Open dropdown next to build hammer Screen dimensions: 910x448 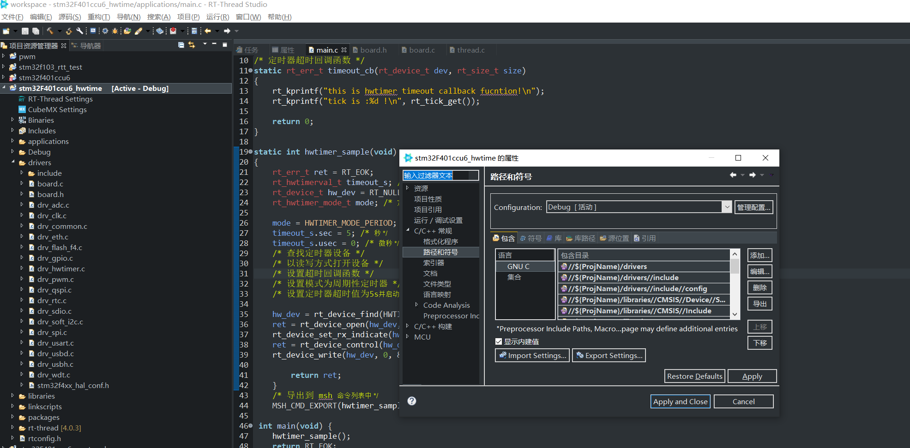point(60,31)
